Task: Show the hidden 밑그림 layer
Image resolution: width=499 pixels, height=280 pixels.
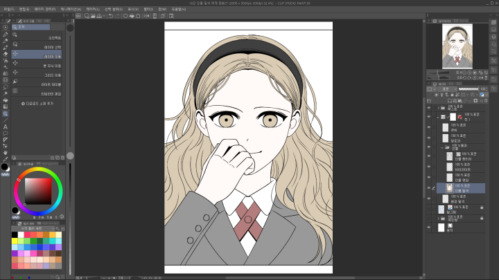Action: [x=429, y=209]
